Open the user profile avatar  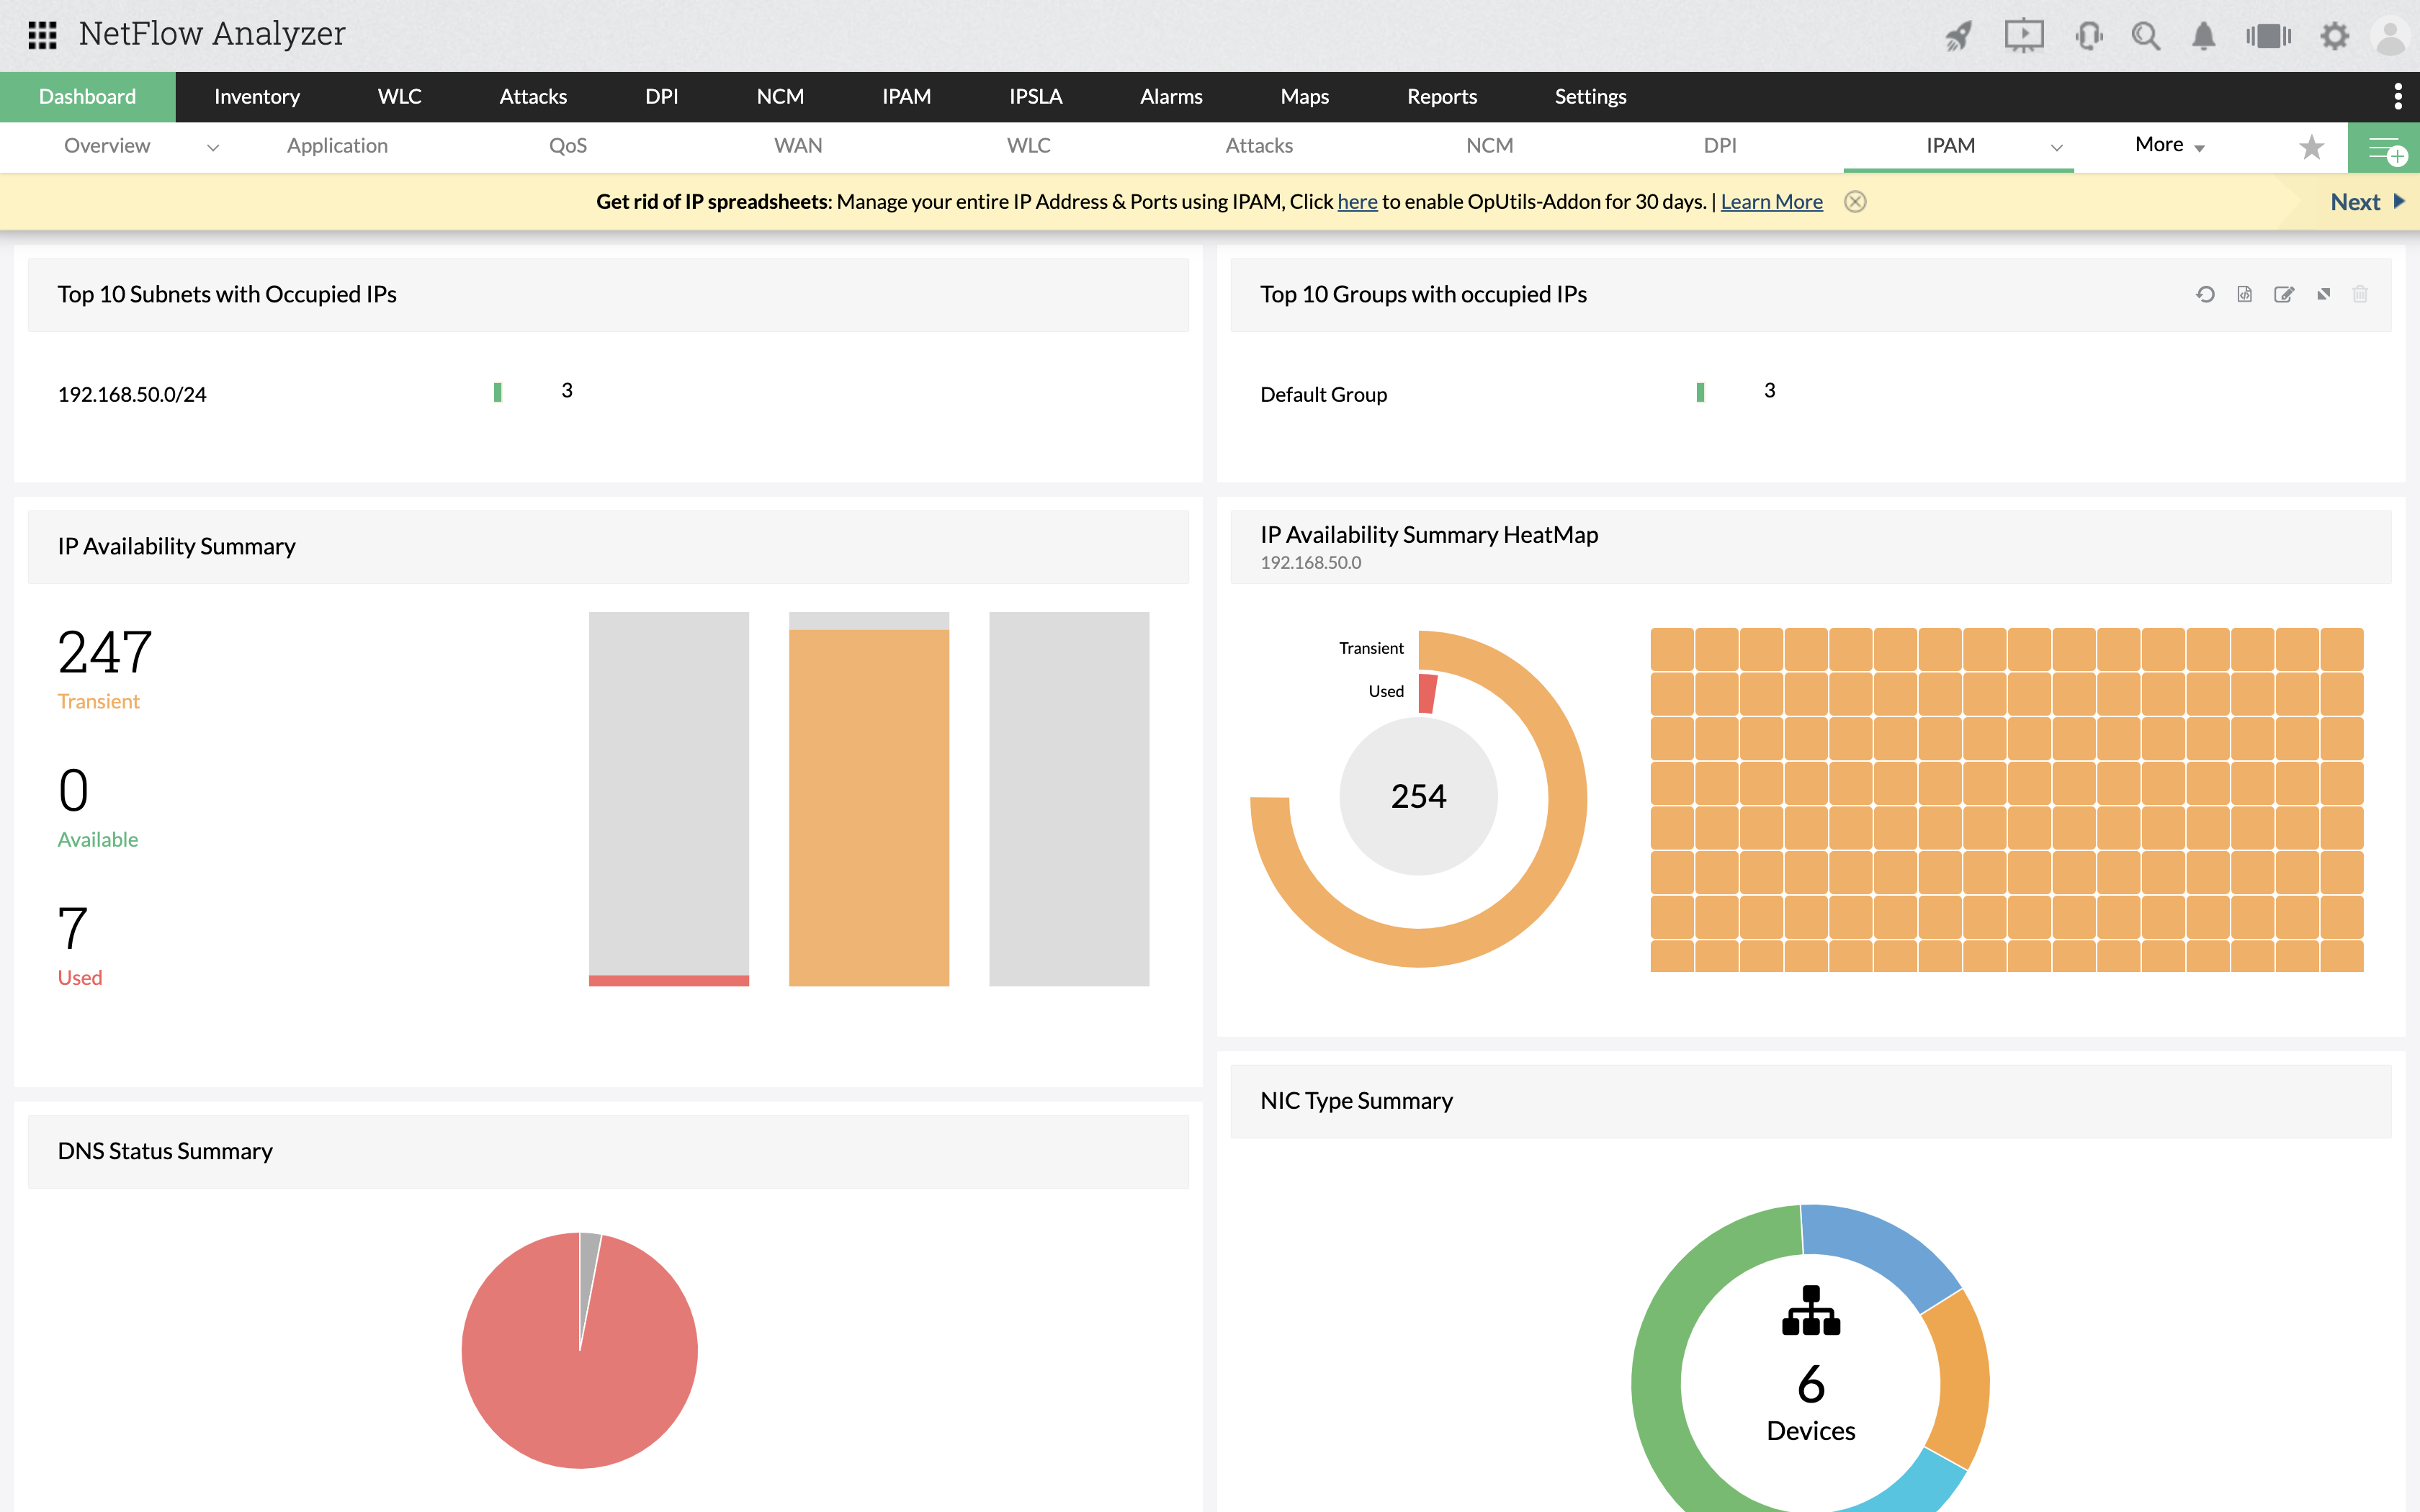click(x=2389, y=35)
